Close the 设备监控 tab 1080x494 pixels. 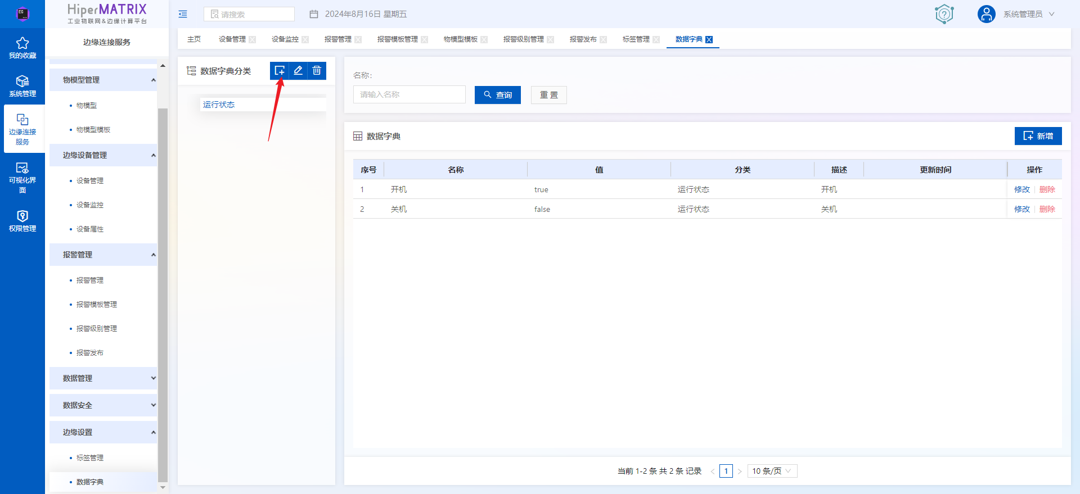(305, 39)
